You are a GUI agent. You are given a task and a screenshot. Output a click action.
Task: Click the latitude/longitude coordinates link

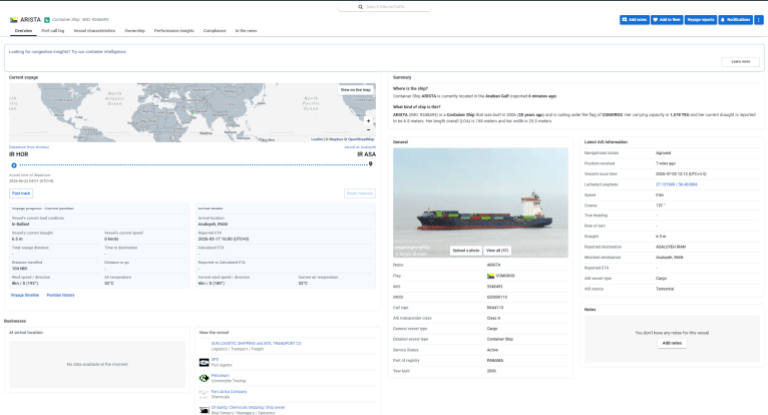pos(677,184)
